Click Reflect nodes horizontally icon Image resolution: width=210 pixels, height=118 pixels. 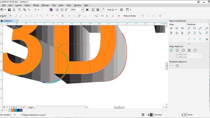102,16
